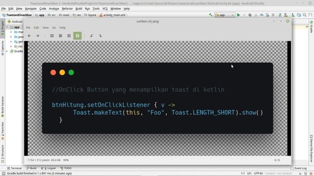
Task: Open Android Studio Build menu
Action: (x=78, y=9)
